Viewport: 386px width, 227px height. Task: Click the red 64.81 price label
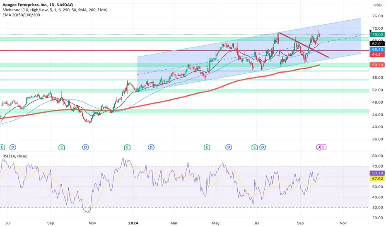377,54
